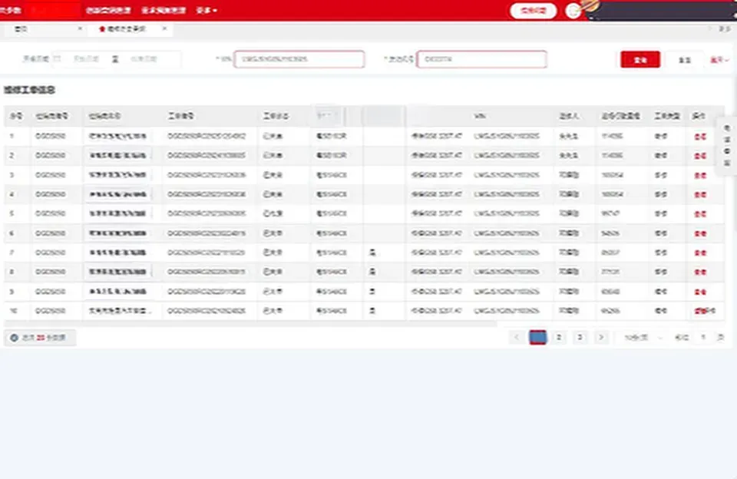
Task: Select page 2 in pagination
Action: [559, 337]
